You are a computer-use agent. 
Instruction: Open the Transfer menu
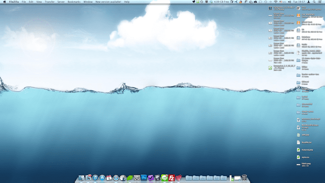coord(49,2)
